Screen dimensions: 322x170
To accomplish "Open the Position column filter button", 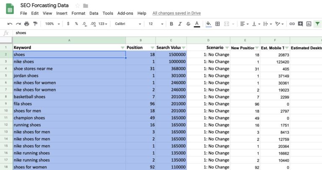I will point(152,48).
